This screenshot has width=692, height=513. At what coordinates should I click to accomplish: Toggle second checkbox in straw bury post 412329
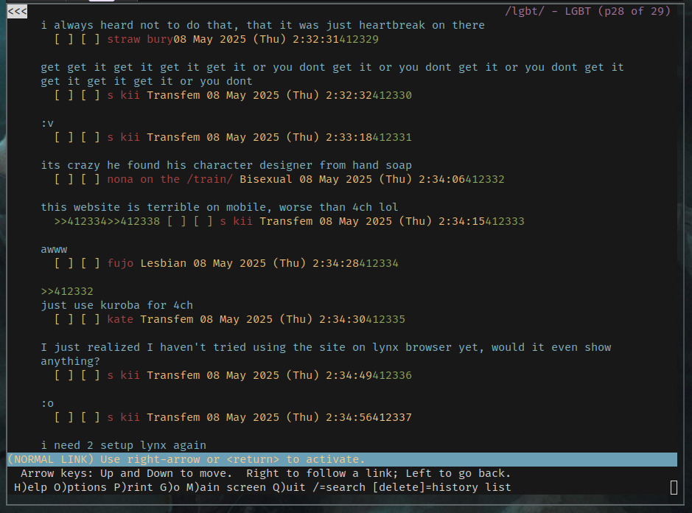click(91, 39)
